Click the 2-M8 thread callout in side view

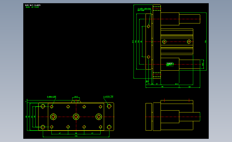coord(144,9)
